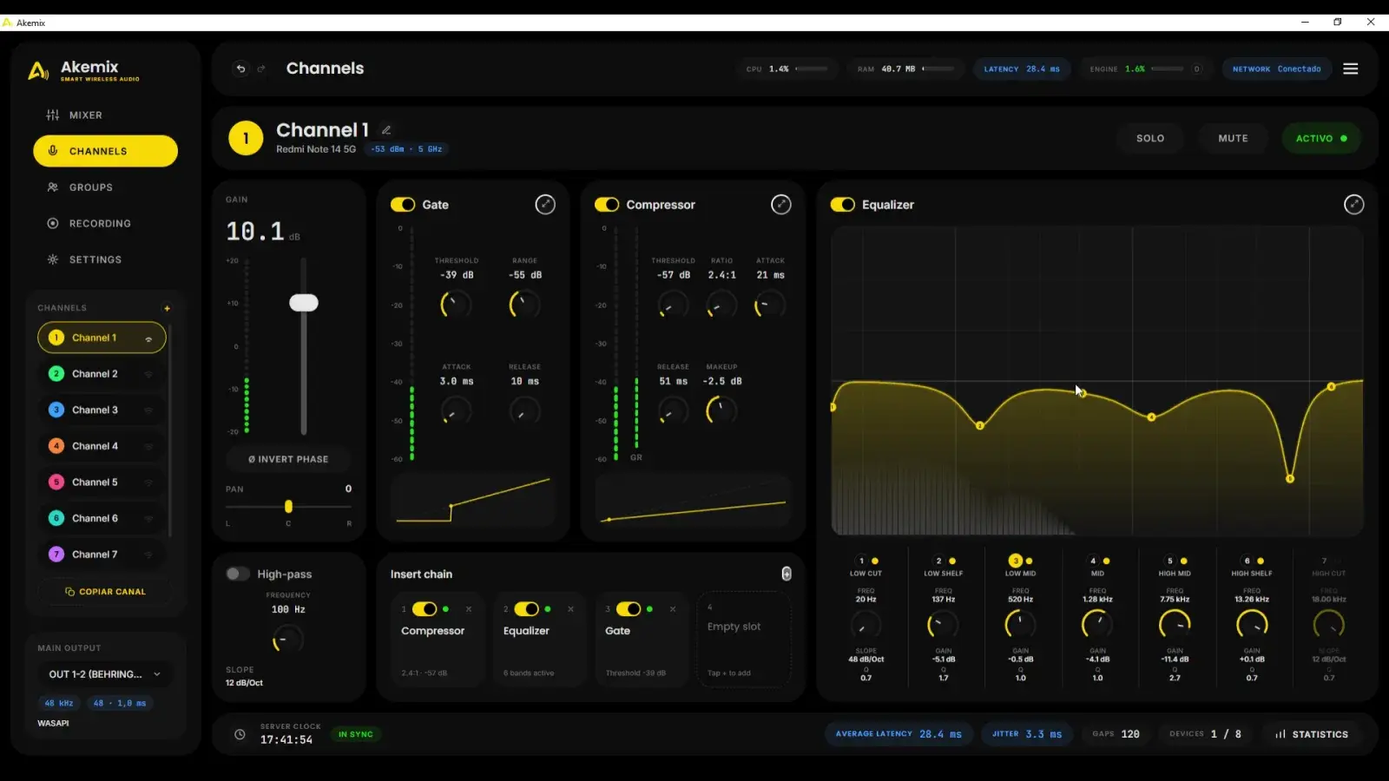
Task: Click the pencil icon to rename Channel 1
Action: tap(386, 130)
